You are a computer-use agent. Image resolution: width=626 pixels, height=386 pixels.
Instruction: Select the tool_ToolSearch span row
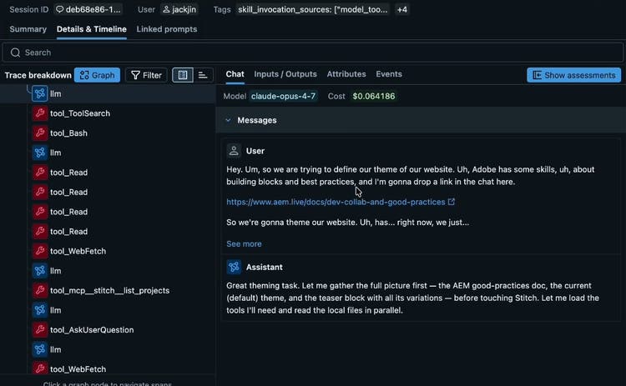click(x=108, y=113)
